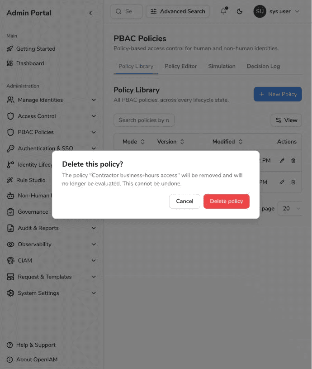Collapse the Admin Portal sidebar arrow
The height and width of the screenshot is (369, 312).
coord(91,13)
